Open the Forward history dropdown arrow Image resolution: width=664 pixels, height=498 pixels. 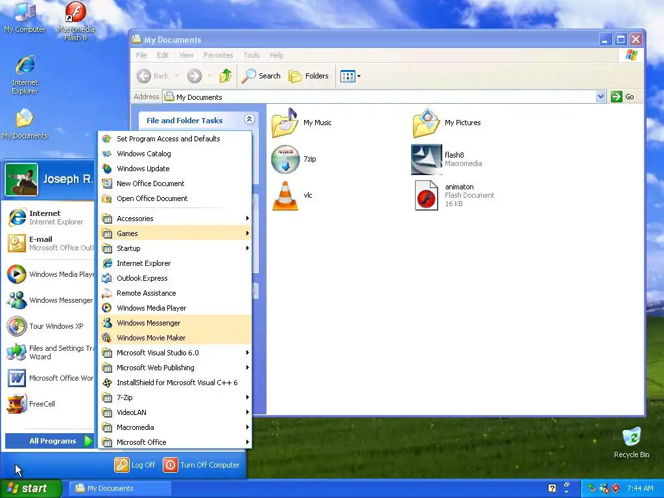tap(209, 77)
